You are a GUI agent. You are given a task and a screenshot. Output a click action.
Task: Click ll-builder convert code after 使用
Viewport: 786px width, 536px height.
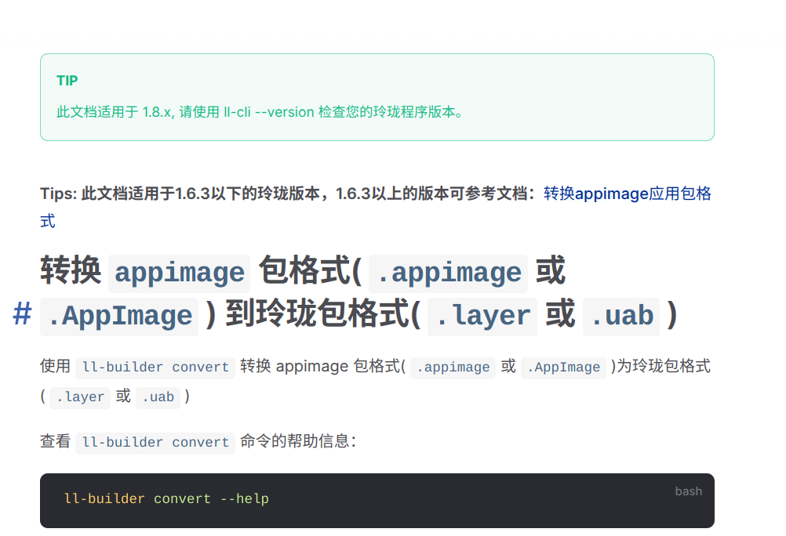coord(155,368)
